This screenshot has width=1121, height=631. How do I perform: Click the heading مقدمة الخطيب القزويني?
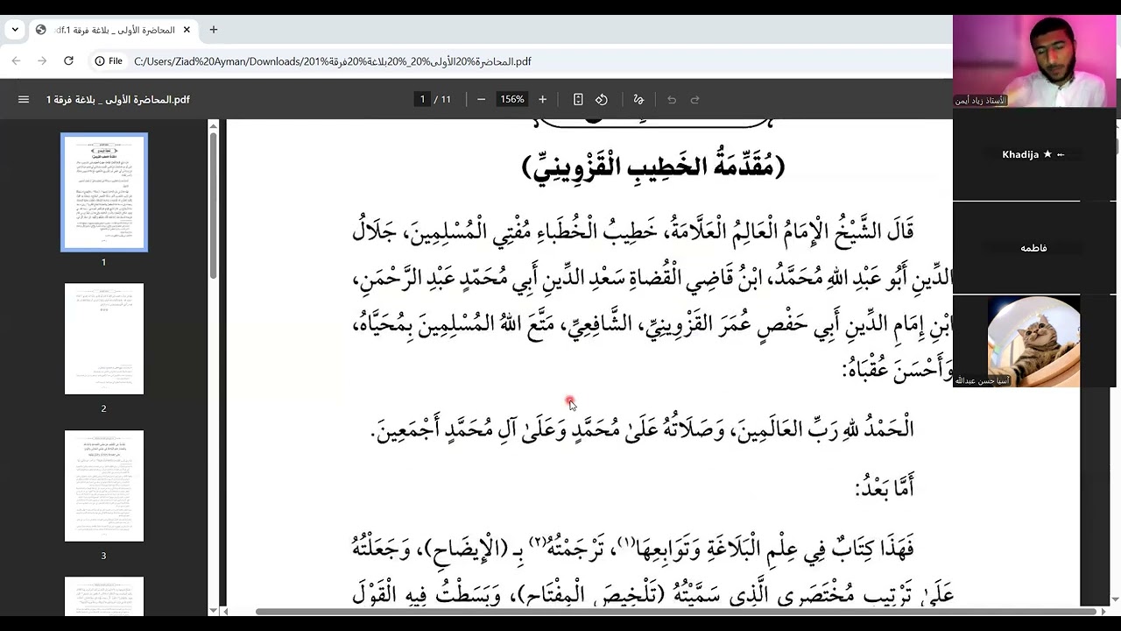pyautogui.click(x=653, y=166)
